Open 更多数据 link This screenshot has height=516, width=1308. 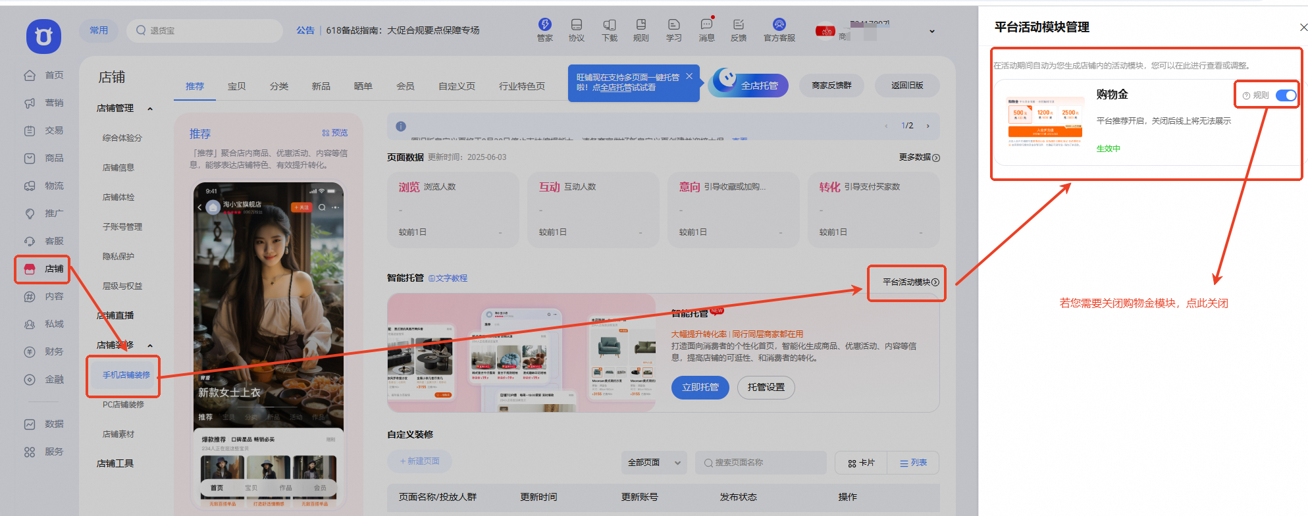click(919, 157)
